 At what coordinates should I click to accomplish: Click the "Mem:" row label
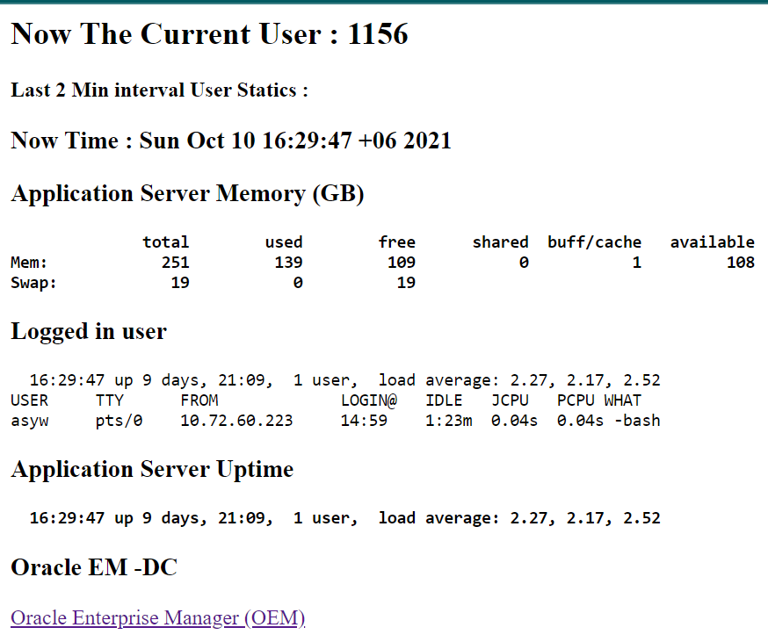coord(29,263)
